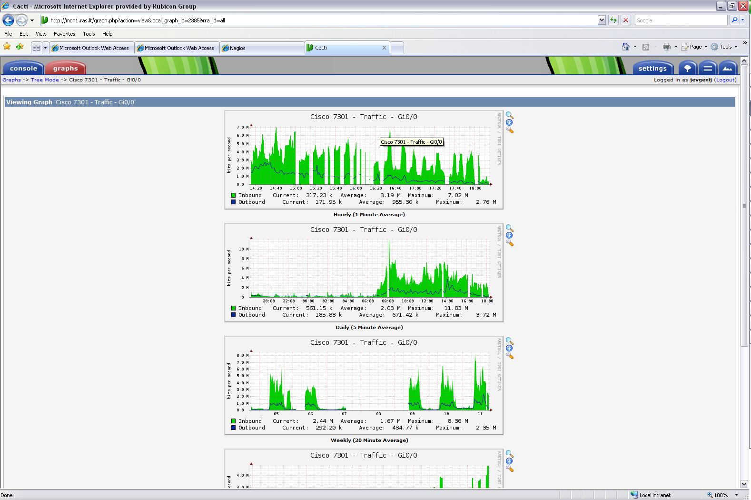Image resolution: width=751 pixels, height=500 pixels.
Task: Zoom the Daily graph with magnifier icon
Action: pos(509,228)
